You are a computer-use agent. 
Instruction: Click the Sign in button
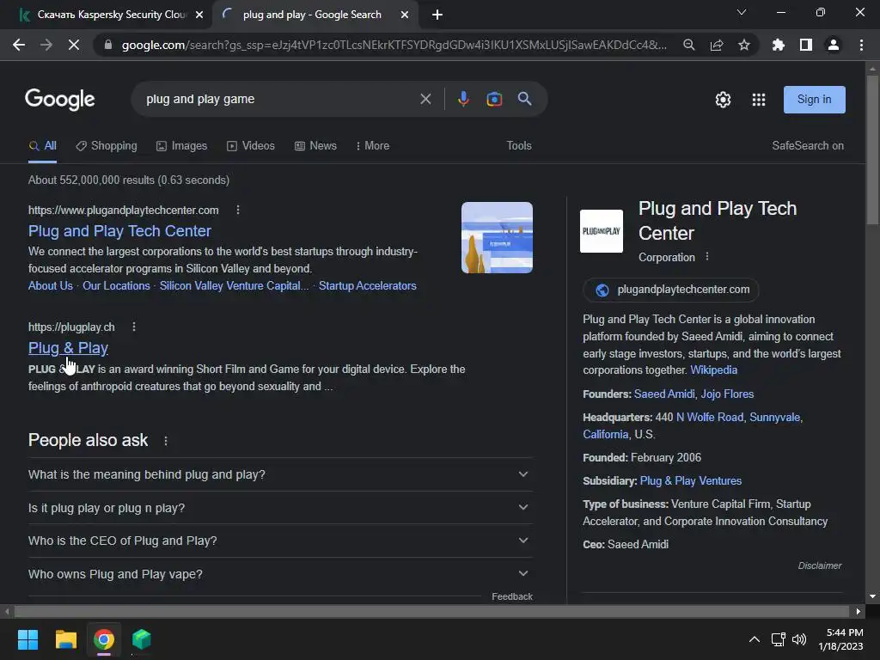[x=815, y=100]
